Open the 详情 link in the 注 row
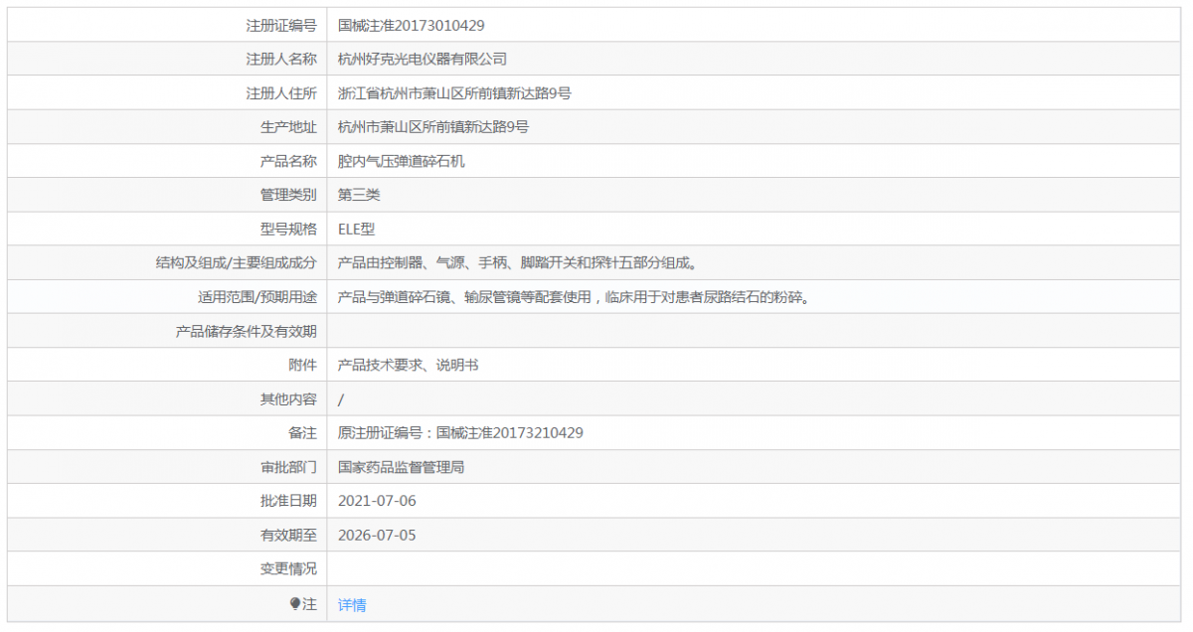Screen dimensions: 1193x632 point(352,604)
